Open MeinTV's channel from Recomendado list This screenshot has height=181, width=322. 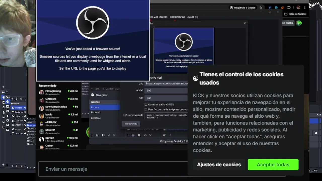click(59, 131)
